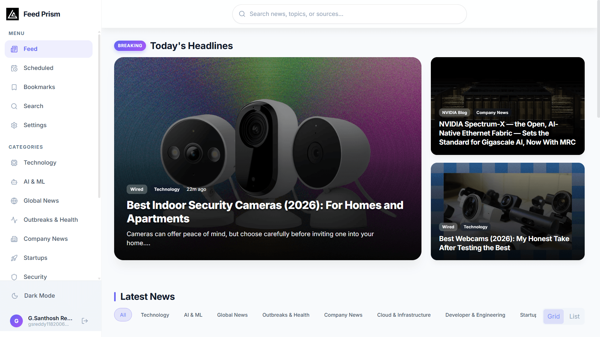Click the G user avatar circle
This screenshot has width=600, height=337.
[x=16, y=321]
